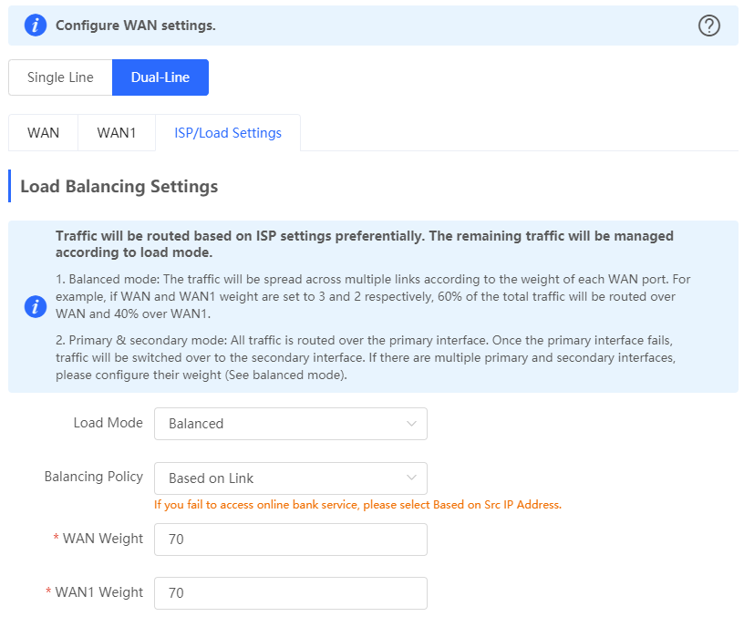
Task: Click the Primary & secondary mode explanation paragraph
Action: [x=366, y=357]
